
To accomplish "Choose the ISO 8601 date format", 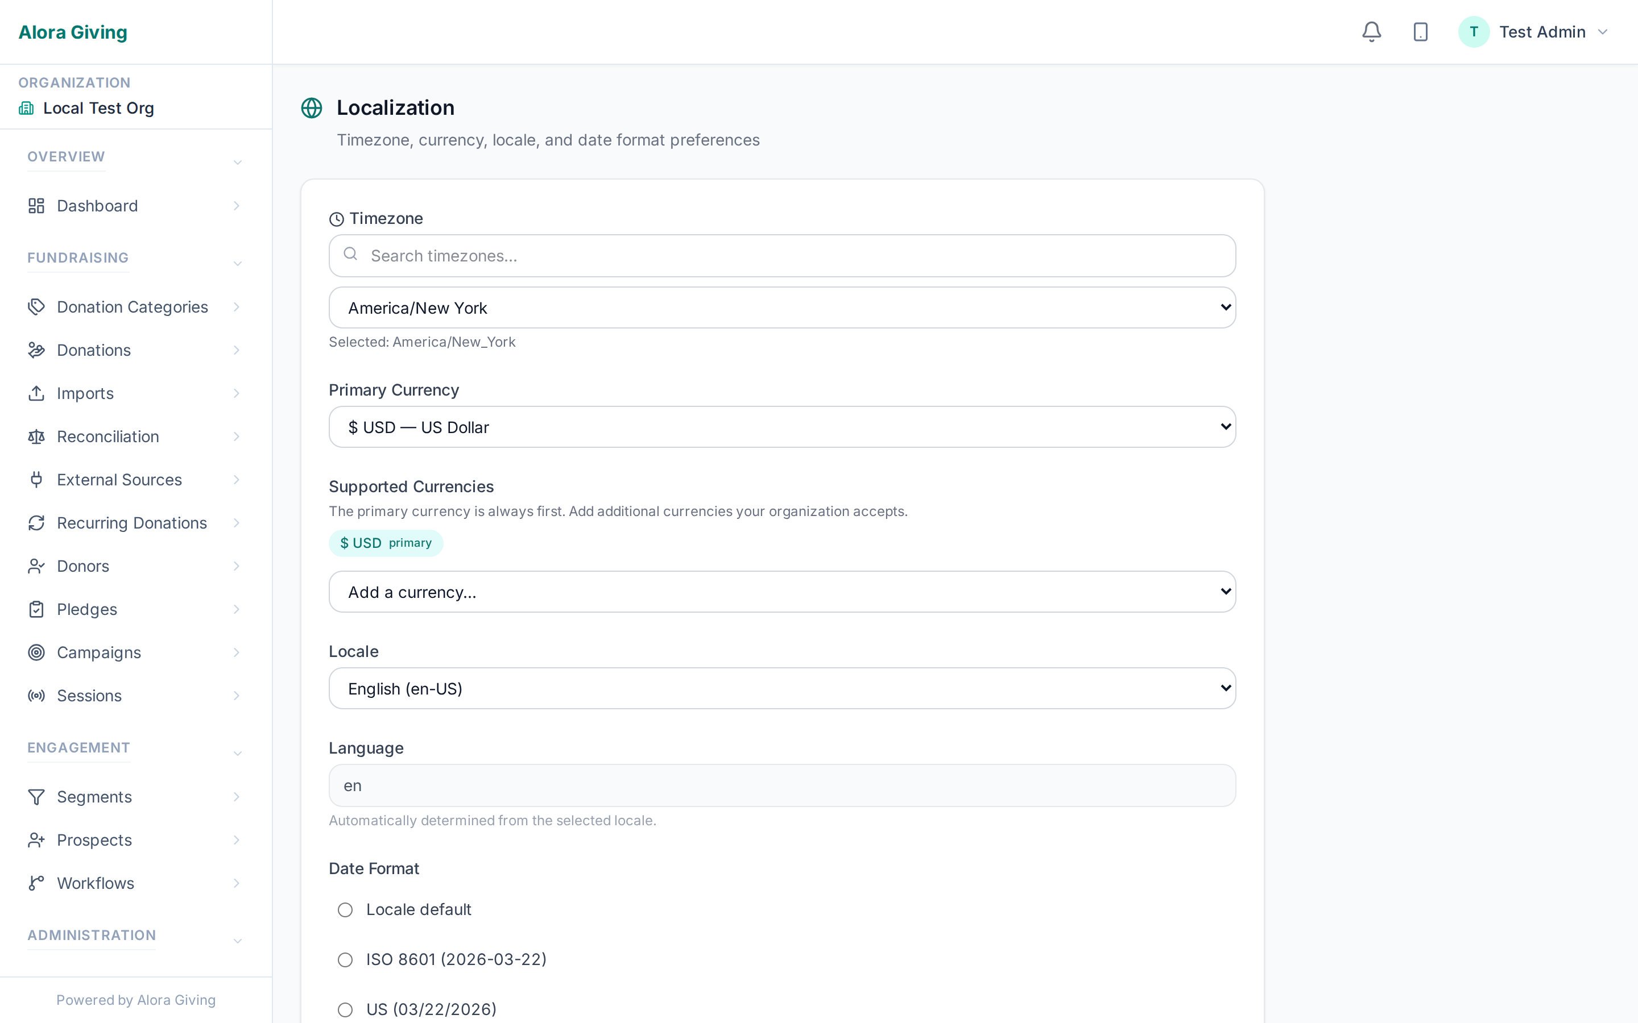I will pyautogui.click(x=346, y=959).
